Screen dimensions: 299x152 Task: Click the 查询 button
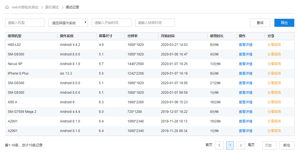260,23
